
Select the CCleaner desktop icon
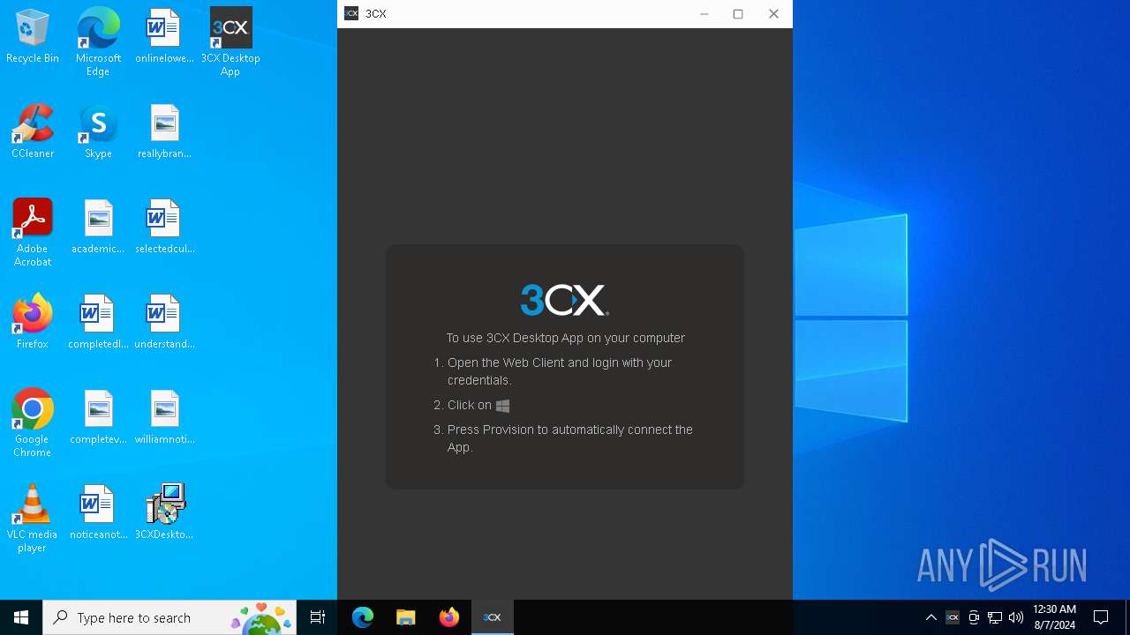[33, 131]
